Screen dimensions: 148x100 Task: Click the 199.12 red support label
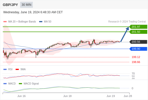pyautogui.click(x=136, y=57)
